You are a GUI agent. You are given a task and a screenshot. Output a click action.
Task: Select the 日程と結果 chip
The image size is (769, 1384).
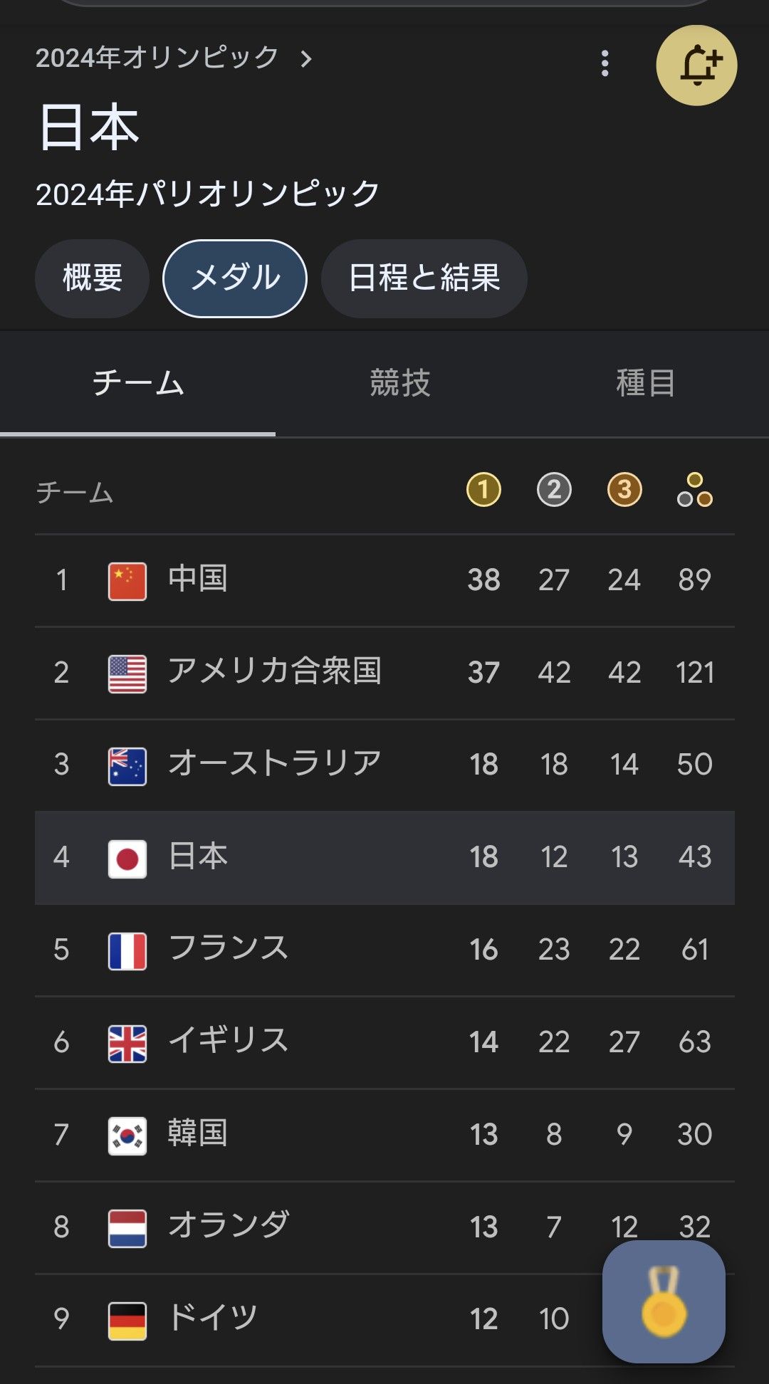click(424, 278)
